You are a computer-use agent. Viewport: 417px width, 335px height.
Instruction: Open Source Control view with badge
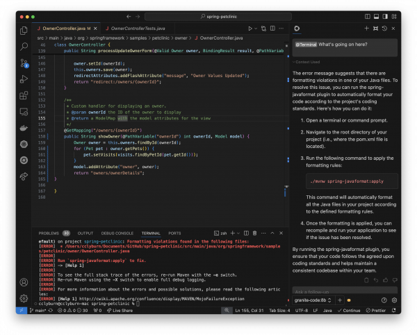24,63
